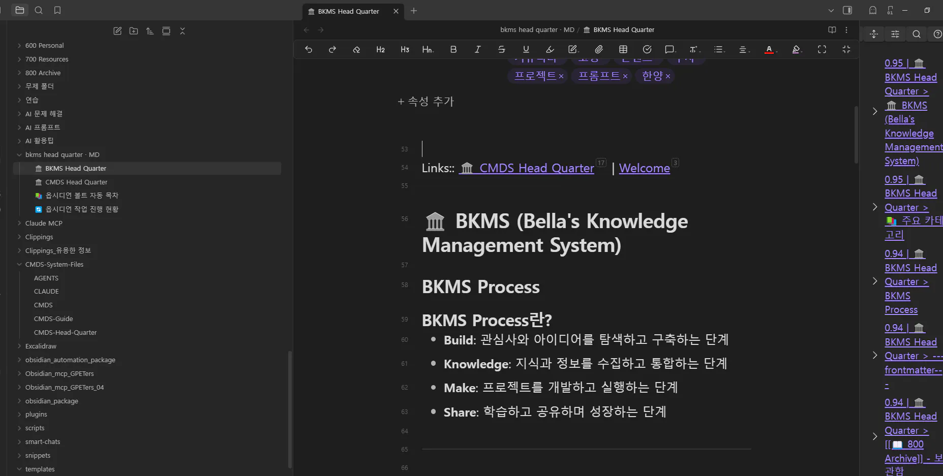
Task: Open the note's three-dot more options menu
Action: click(x=846, y=30)
